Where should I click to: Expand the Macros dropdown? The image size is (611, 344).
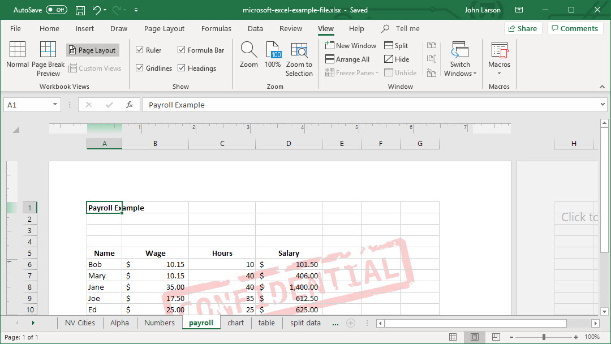click(x=499, y=73)
